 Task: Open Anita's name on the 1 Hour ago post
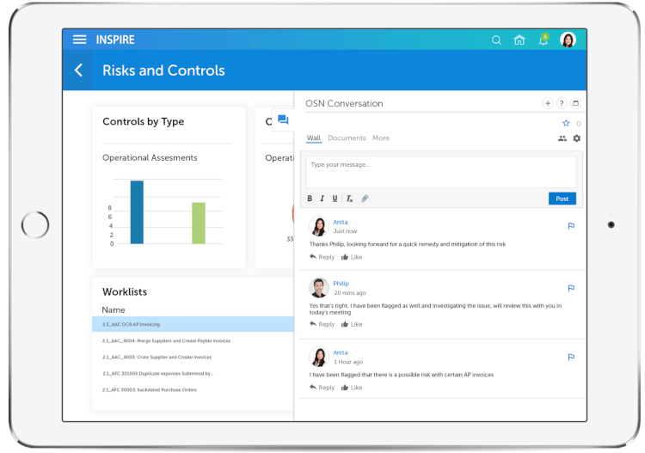(341, 352)
